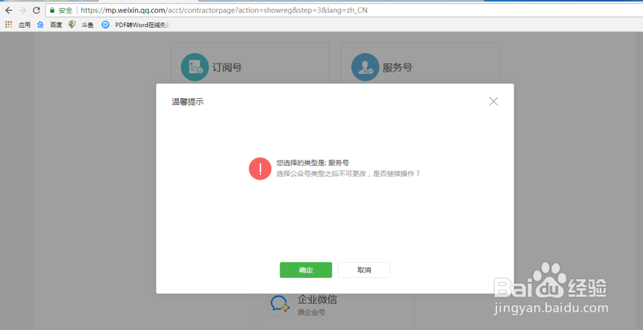
Task: Click the 订阅号 heading text
Action: click(x=227, y=67)
